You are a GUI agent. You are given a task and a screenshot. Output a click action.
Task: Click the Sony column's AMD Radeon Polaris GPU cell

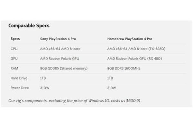pos(60,59)
